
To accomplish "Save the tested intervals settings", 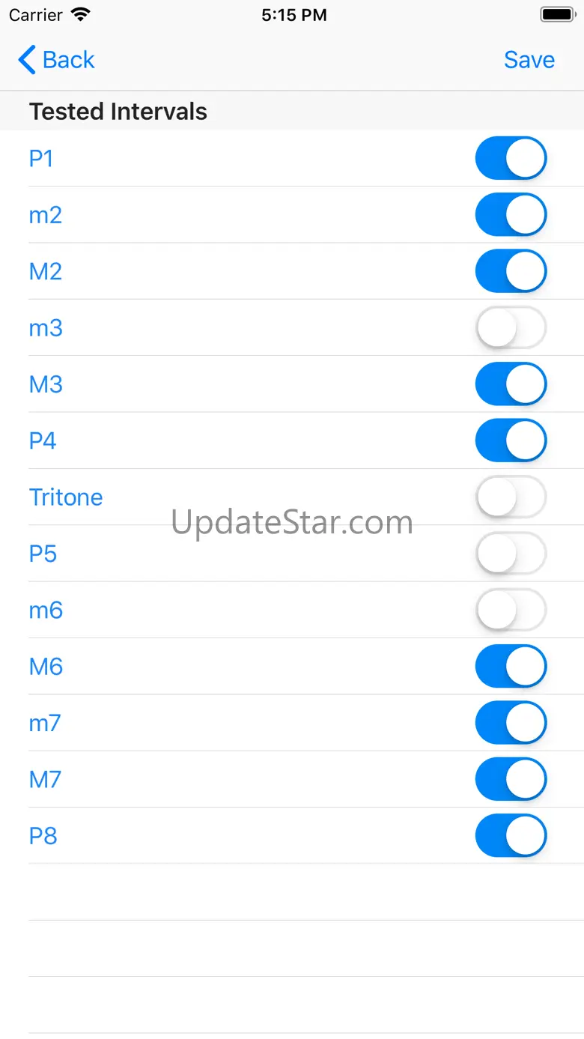I will click(x=529, y=60).
